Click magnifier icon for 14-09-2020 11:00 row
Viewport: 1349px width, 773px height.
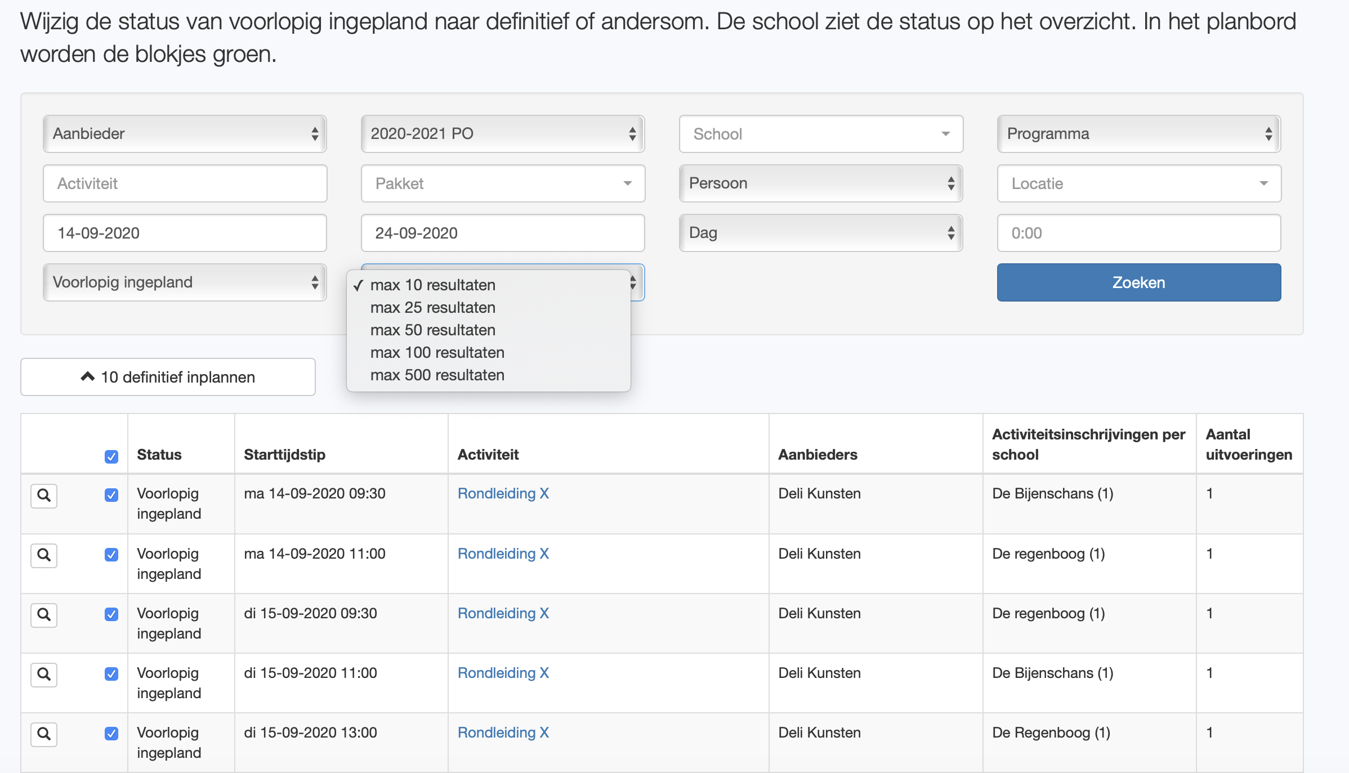click(44, 555)
